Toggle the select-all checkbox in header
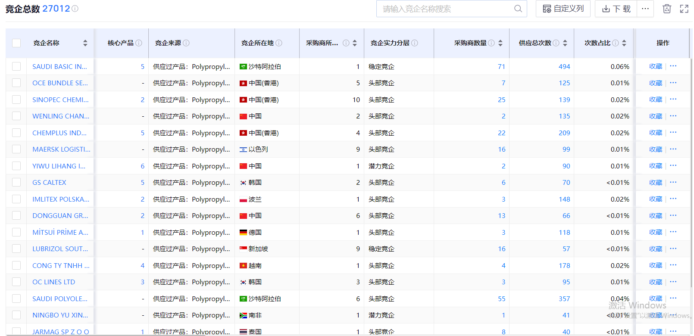The height and width of the screenshot is (336, 694). (16, 43)
